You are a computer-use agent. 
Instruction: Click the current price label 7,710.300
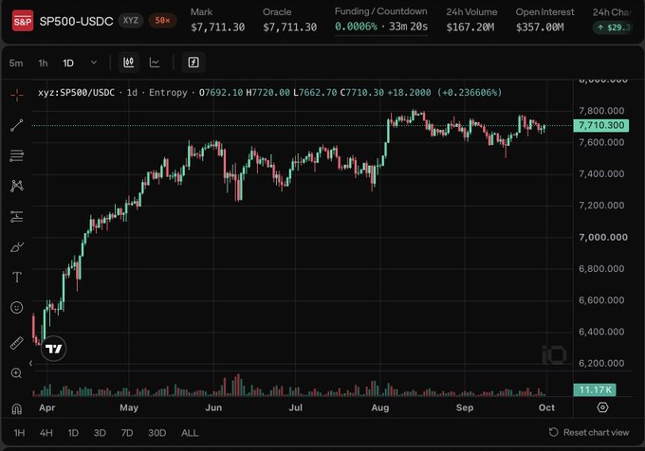pyautogui.click(x=601, y=125)
